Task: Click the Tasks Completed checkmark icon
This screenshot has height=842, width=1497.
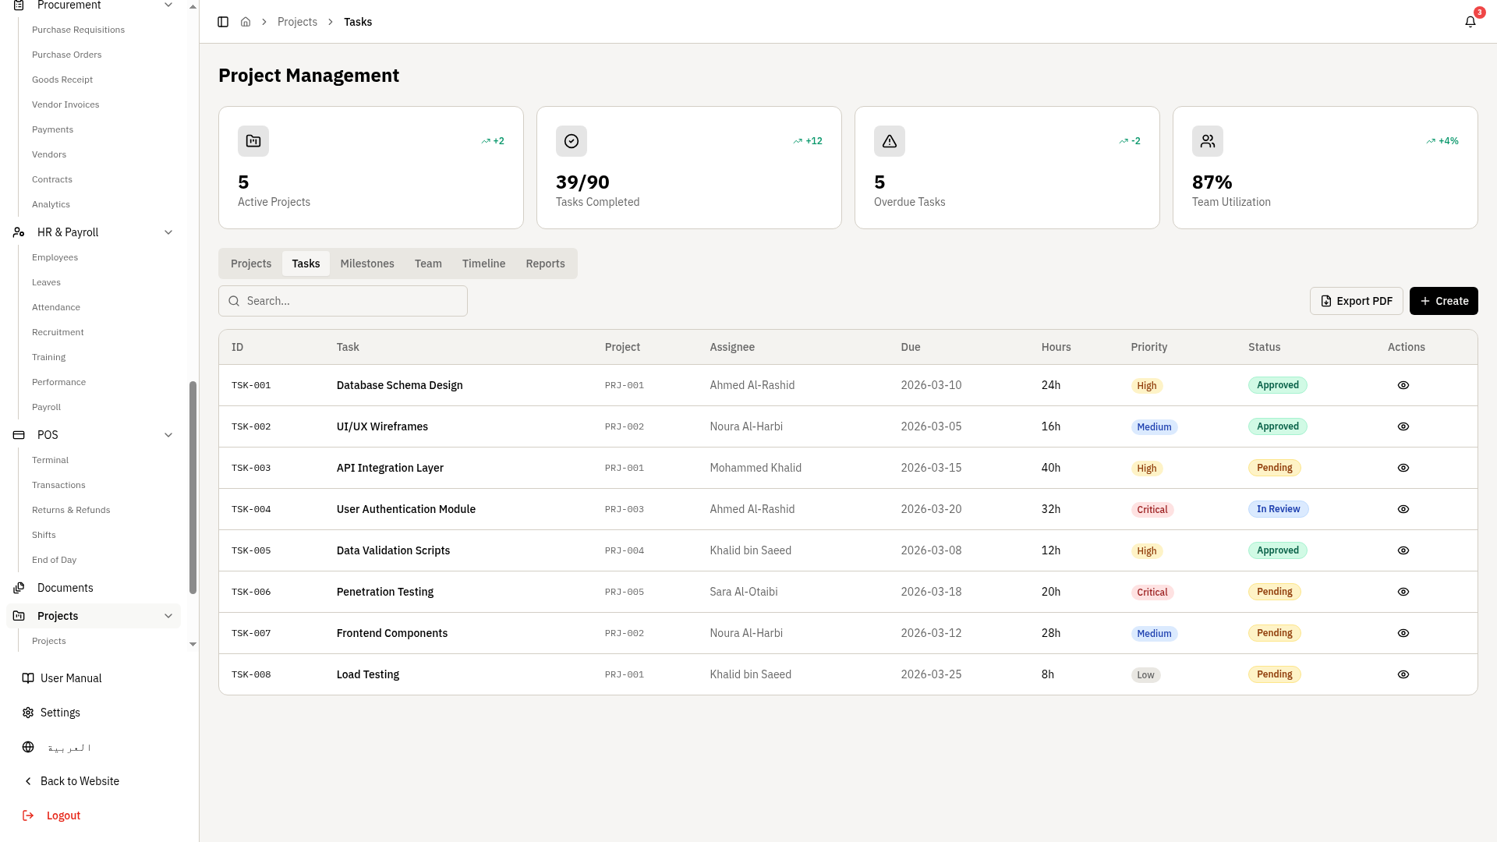Action: pyautogui.click(x=572, y=141)
